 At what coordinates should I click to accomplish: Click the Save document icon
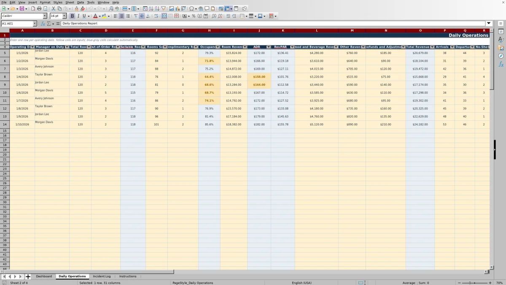(22, 8)
